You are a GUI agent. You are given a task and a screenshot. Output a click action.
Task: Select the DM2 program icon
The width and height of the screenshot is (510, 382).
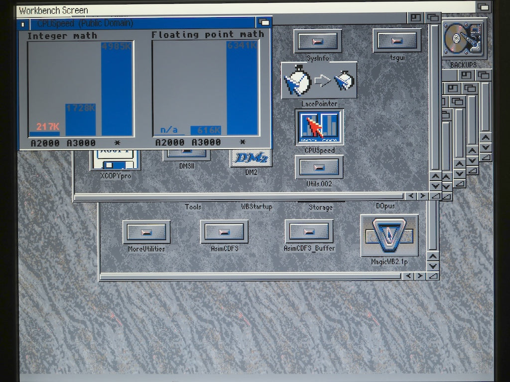(251, 158)
